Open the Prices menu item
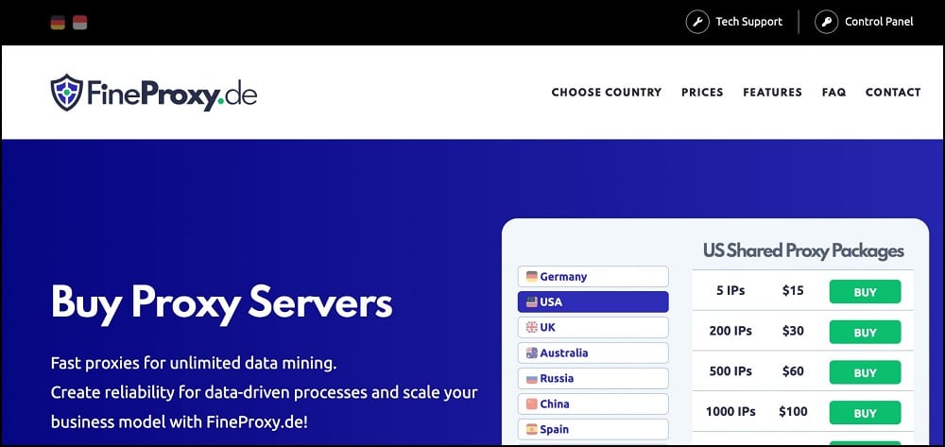The height and width of the screenshot is (447, 945). click(702, 93)
